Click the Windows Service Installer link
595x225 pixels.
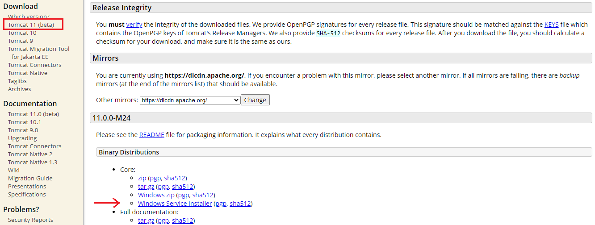click(175, 204)
